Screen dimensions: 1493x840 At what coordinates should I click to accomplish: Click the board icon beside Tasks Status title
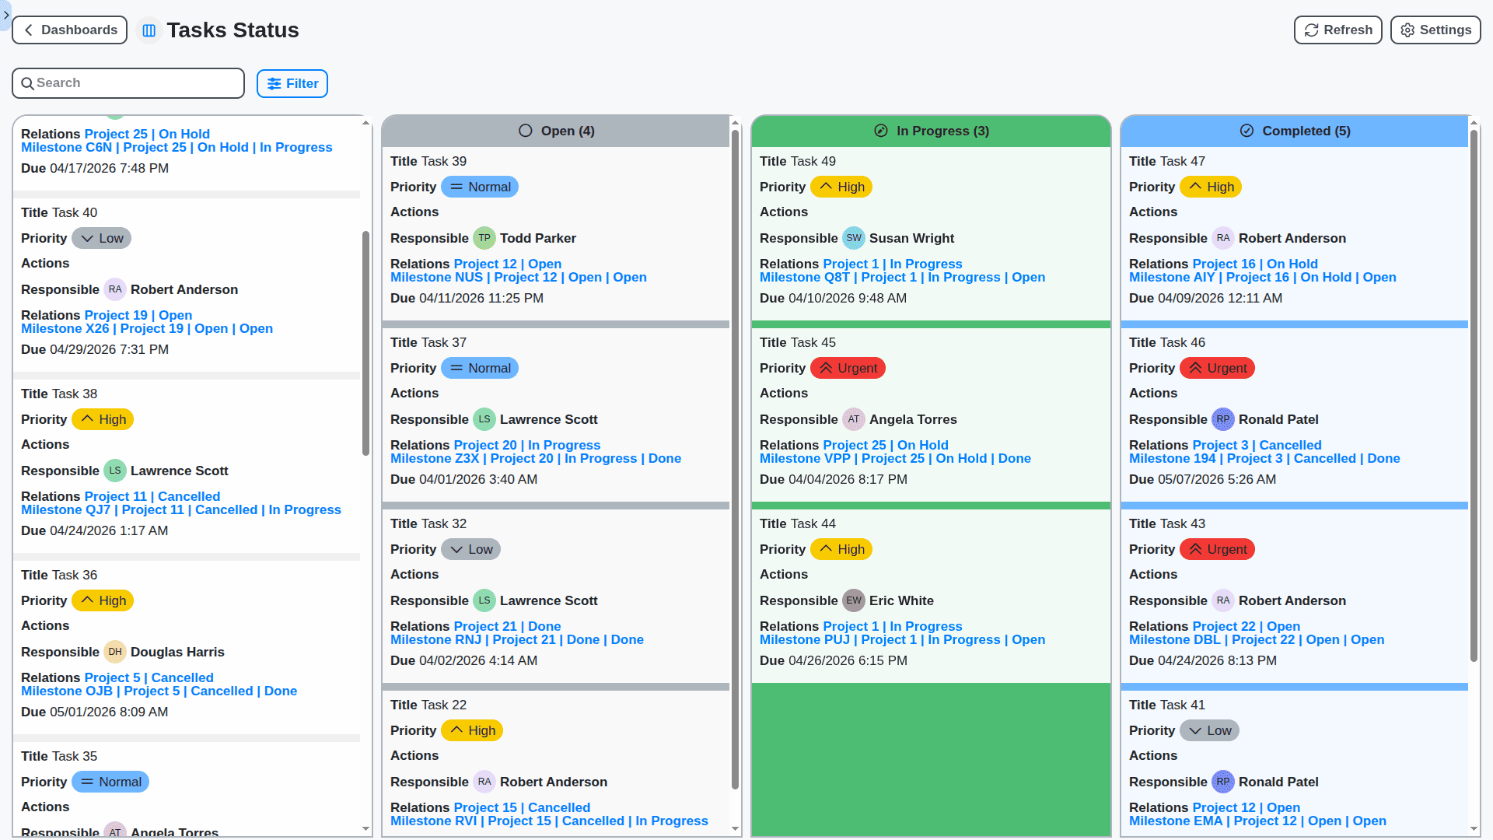149,30
